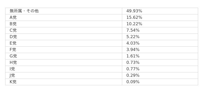Viewport: 208px width, 93px height.
Task: Click the 0.09% percentage cell
Action: coord(160,82)
